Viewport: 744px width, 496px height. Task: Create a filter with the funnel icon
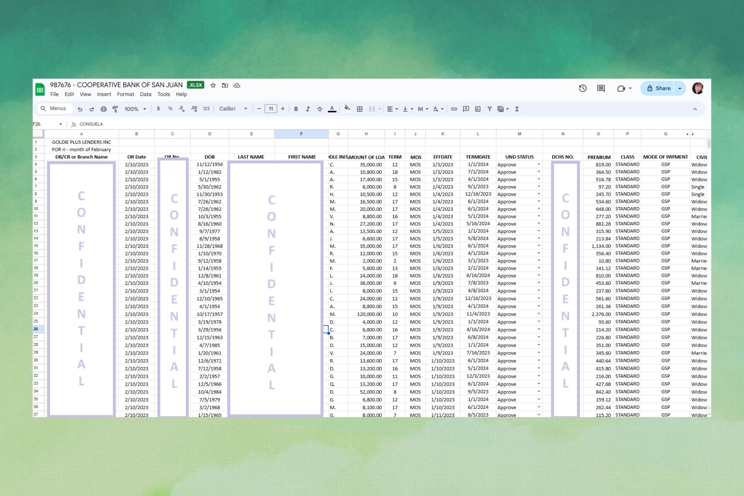coord(489,109)
